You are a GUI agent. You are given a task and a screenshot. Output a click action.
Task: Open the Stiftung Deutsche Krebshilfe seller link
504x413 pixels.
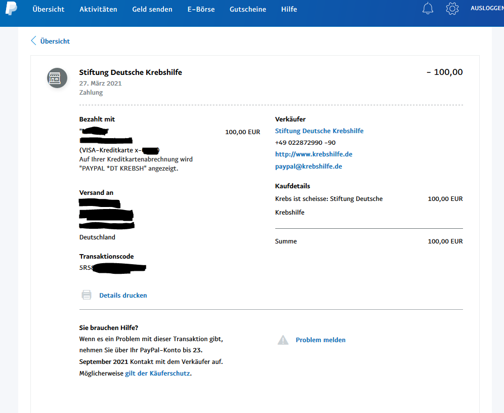pos(319,131)
